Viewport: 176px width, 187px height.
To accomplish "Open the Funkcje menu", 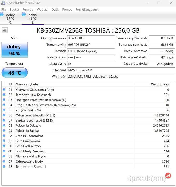I will (28, 10).
